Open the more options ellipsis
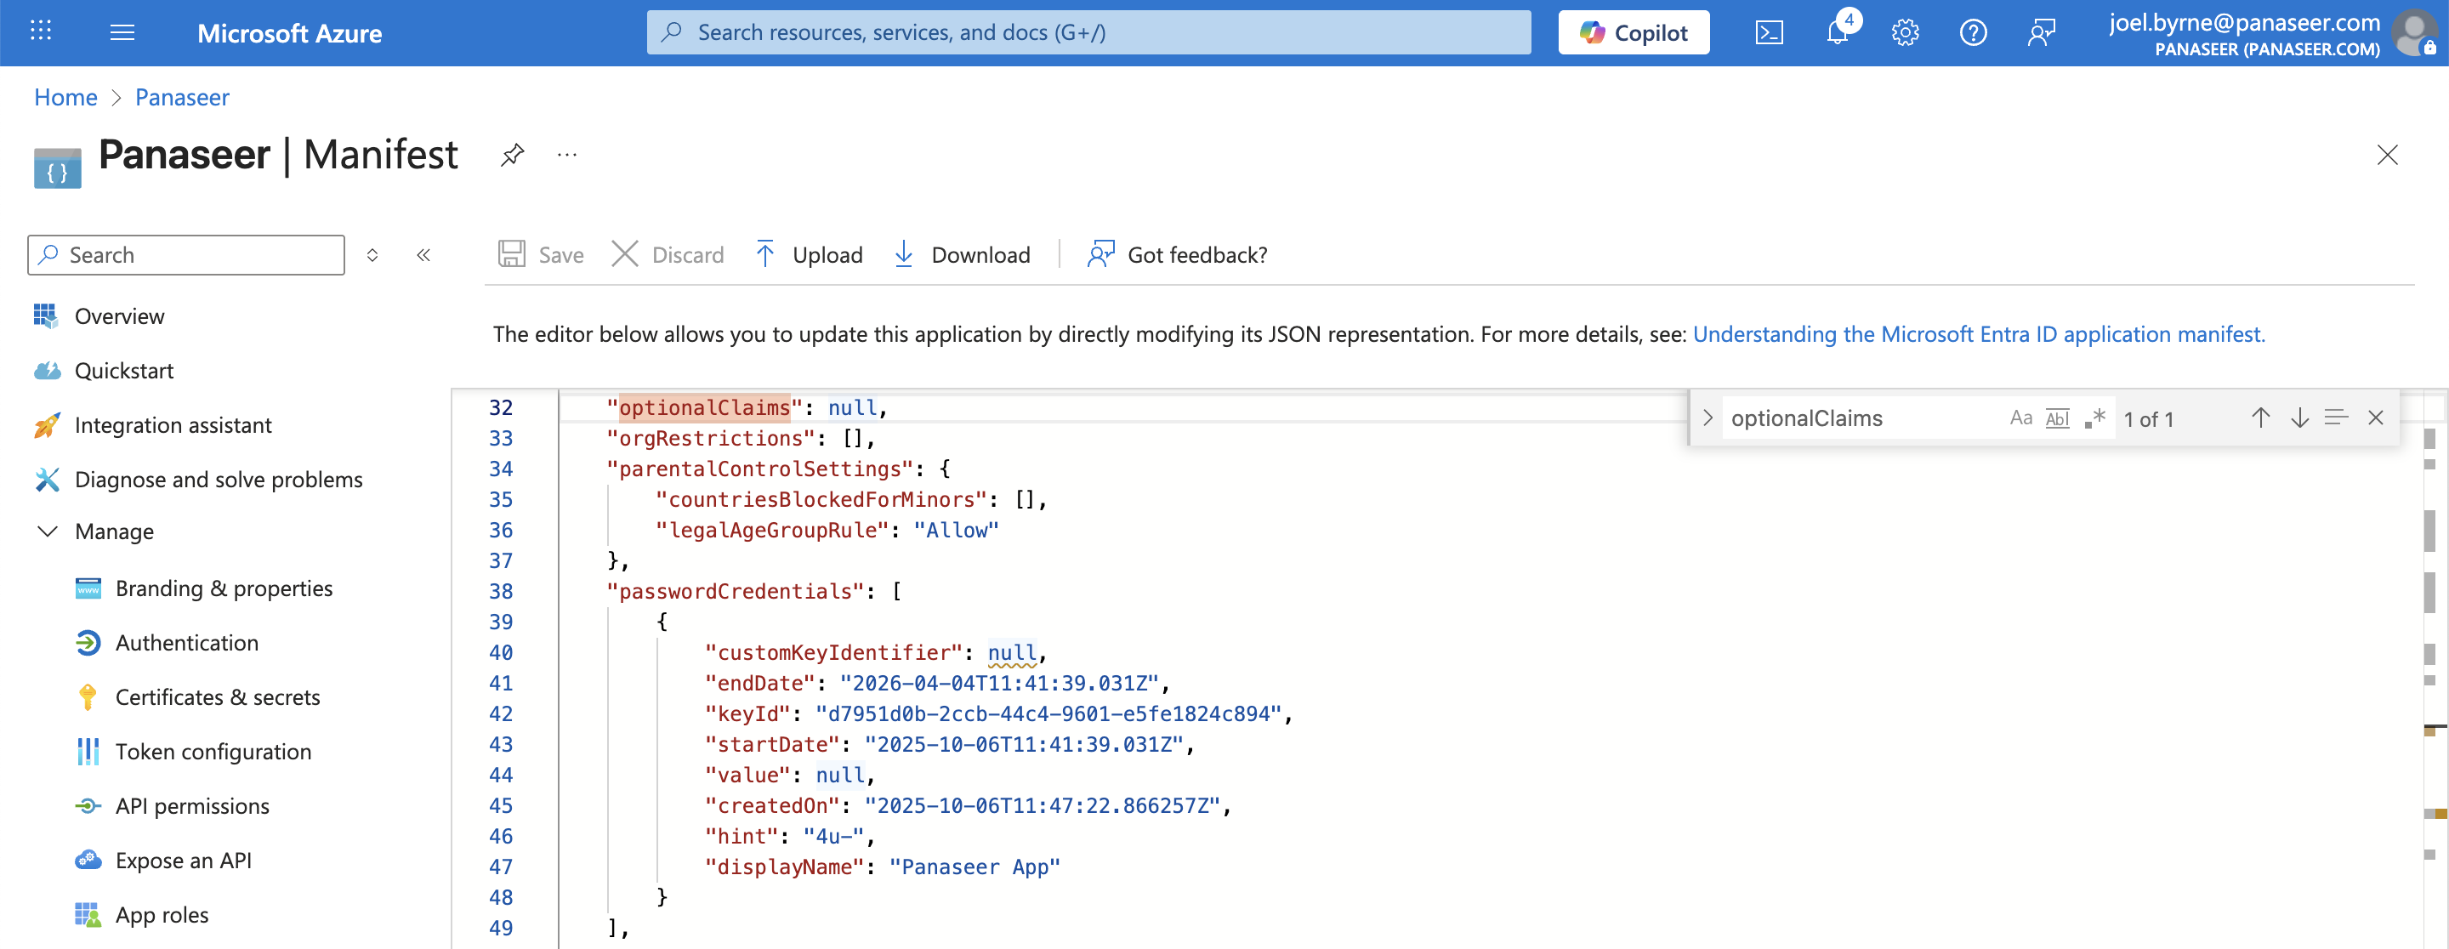 567,154
